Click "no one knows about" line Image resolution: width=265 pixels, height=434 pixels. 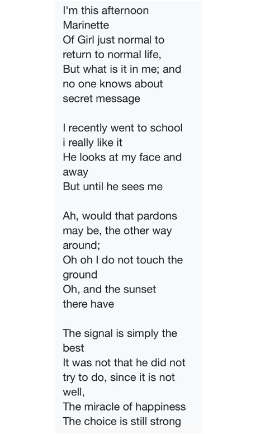tap(112, 84)
